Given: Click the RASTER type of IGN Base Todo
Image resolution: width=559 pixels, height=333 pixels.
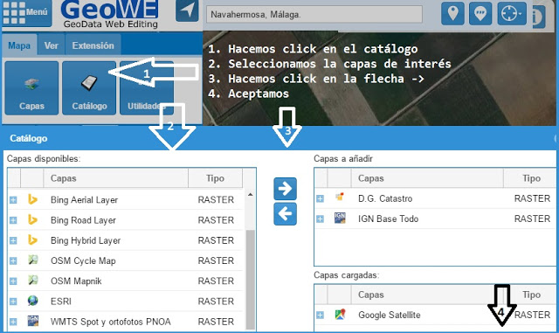Looking at the screenshot, I should click(x=532, y=219).
